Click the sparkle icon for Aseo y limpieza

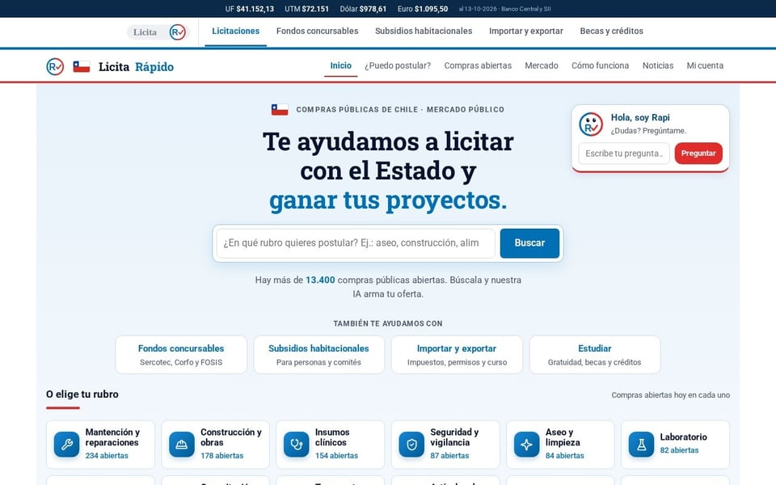tap(526, 444)
